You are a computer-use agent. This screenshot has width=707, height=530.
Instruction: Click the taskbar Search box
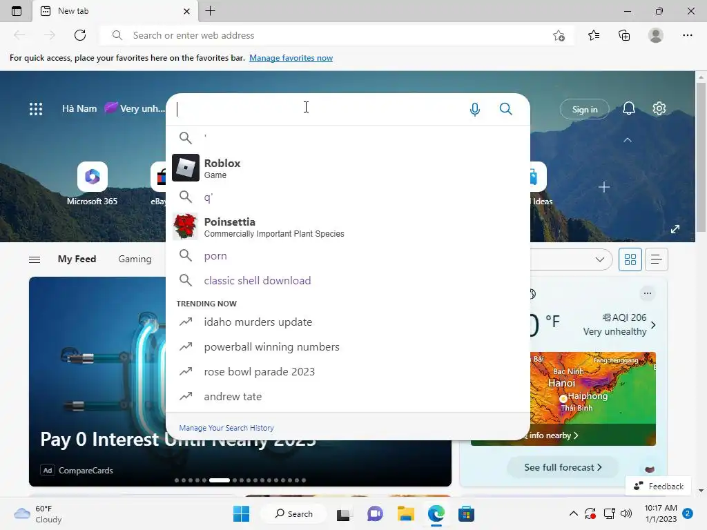point(294,513)
